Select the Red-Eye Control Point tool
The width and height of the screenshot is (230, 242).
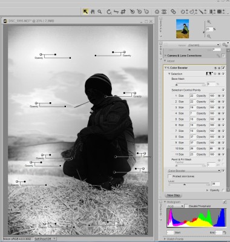[164, 11]
